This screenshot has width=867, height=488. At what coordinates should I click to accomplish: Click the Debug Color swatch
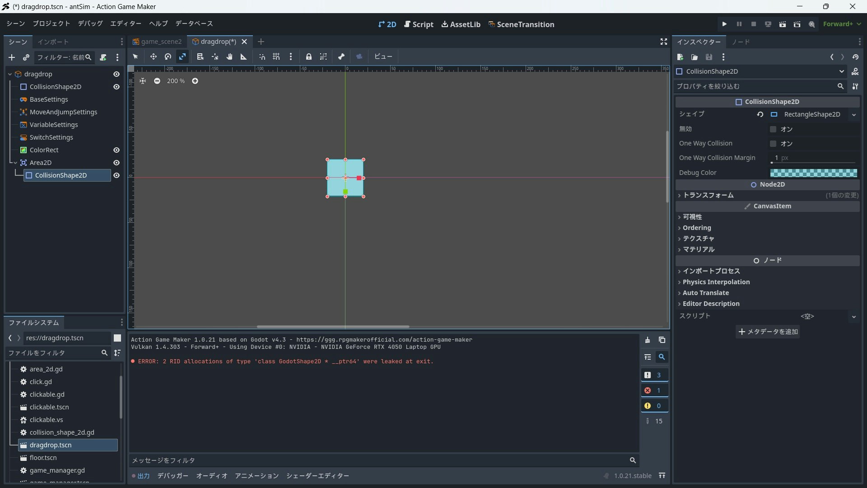[813, 173]
